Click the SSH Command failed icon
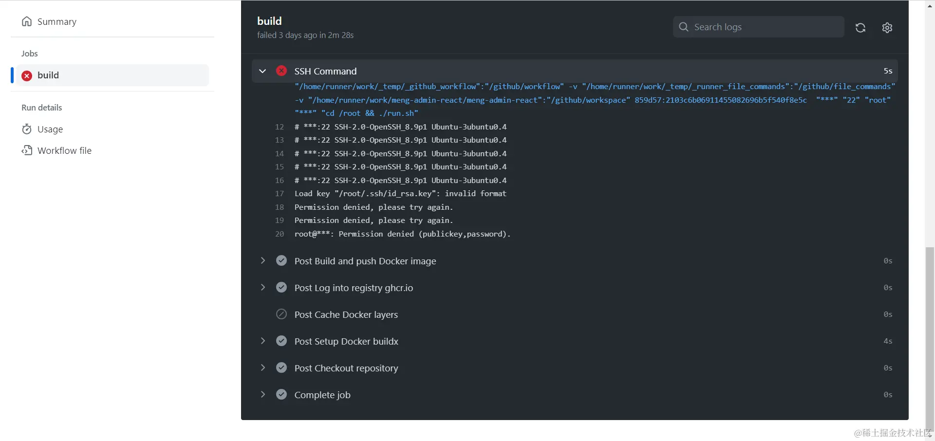 (281, 71)
